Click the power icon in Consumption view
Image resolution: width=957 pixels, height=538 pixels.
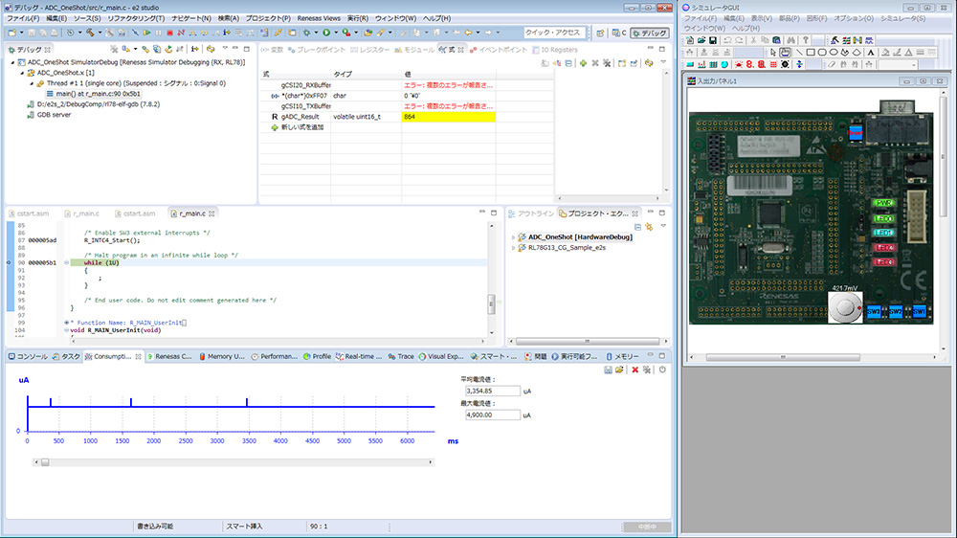[662, 370]
